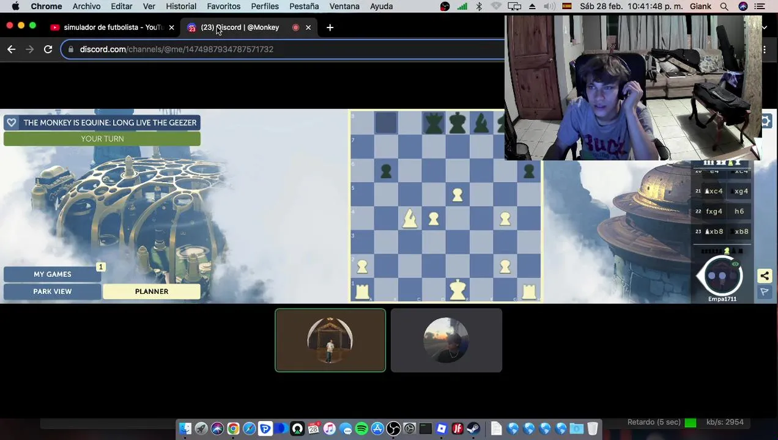Open Launchpad from the Dock
Image resolution: width=778 pixels, height=440 pixels.
[201, 429]
